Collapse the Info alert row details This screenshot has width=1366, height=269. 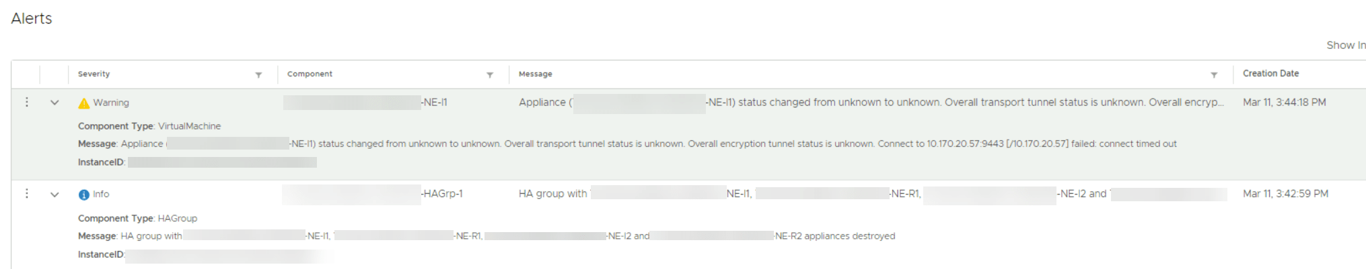[55, 195]
